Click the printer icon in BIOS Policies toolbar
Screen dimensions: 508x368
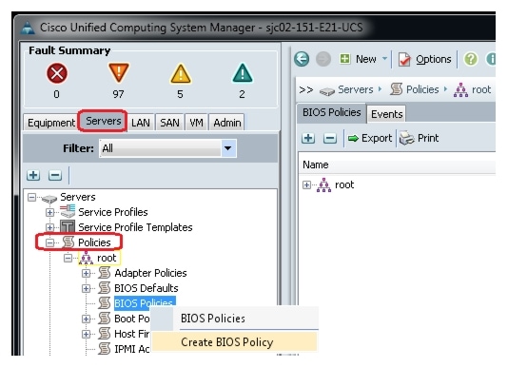click(406, 138)
